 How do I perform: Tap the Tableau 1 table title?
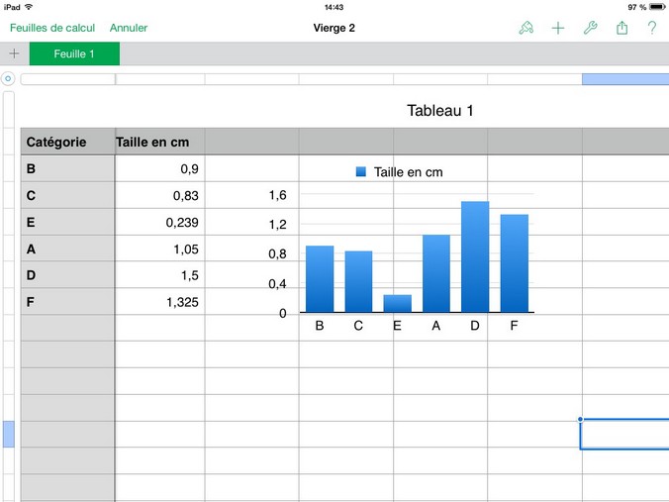[x=439, y=110]
